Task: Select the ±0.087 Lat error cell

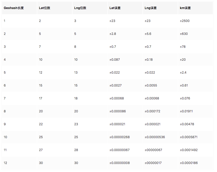Action: 114,60
